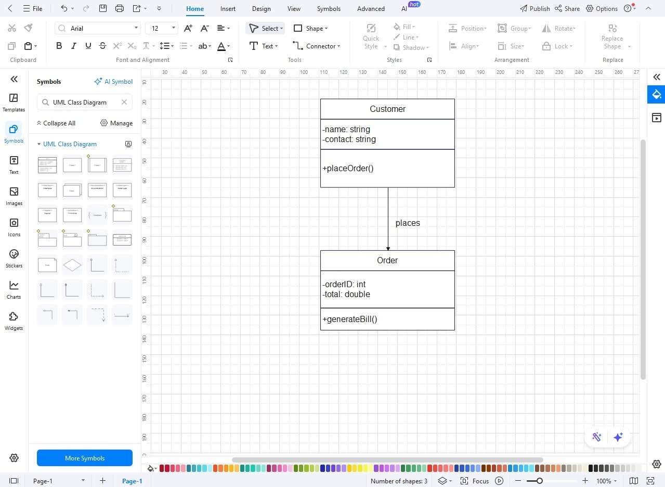This screenshot has height=487, width=665.
Task: Click the Cut scissors icon
Action: pyautogui.click(x=12, y=28)
